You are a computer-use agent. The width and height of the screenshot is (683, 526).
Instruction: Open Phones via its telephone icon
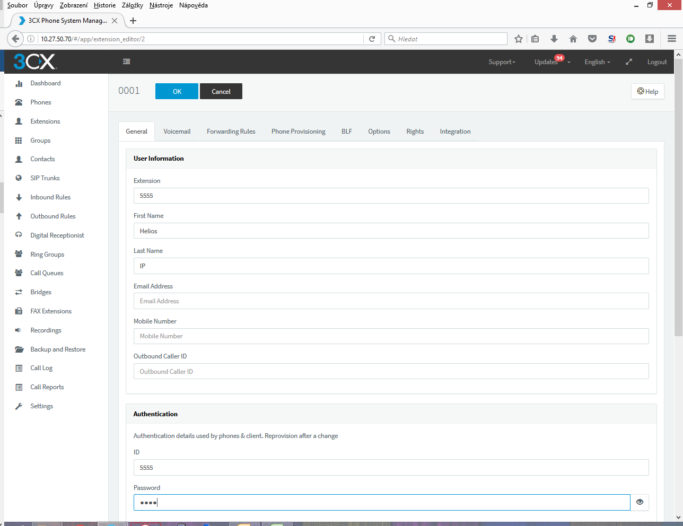tap(19, 102)
